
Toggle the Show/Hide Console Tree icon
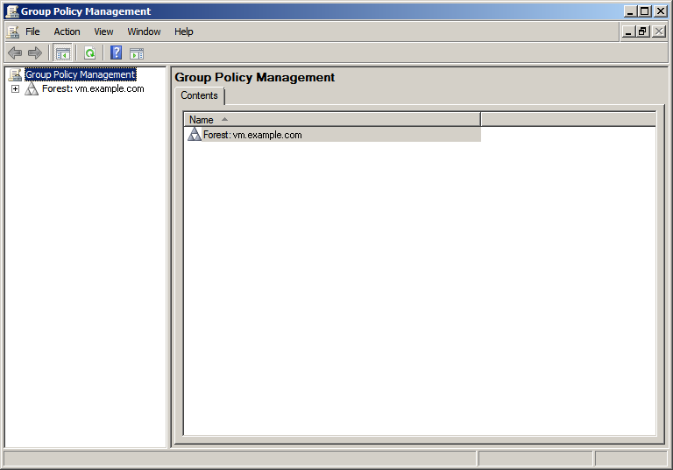tap(63, 53)
